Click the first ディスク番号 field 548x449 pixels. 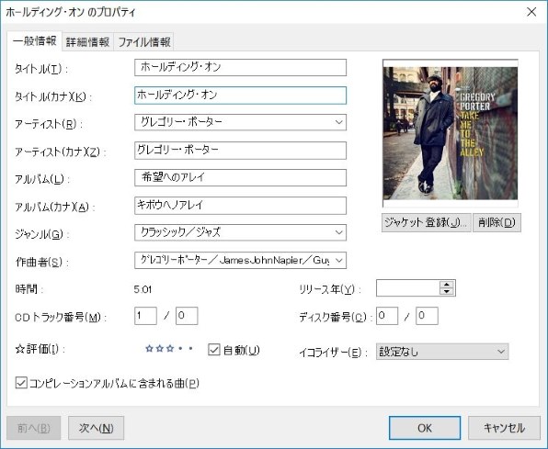point(387,316)
